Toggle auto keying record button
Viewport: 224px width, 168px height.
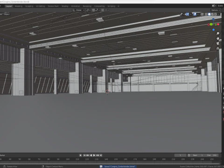pos(80,155)
